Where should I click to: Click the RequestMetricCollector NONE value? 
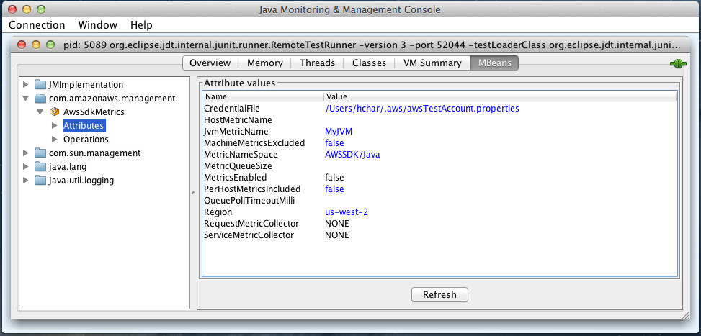tap(337, 224)
